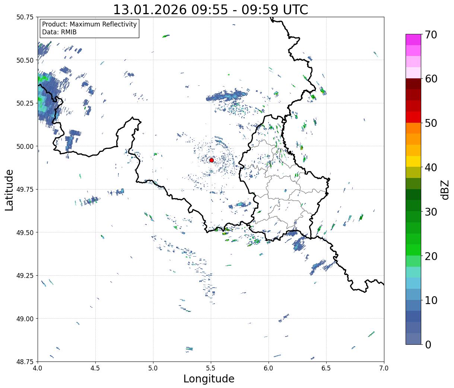The width and height of the screenshot is (454, 388).
Task: Click the magenta swatch at top of colorbar
Action: pos(413,40)
